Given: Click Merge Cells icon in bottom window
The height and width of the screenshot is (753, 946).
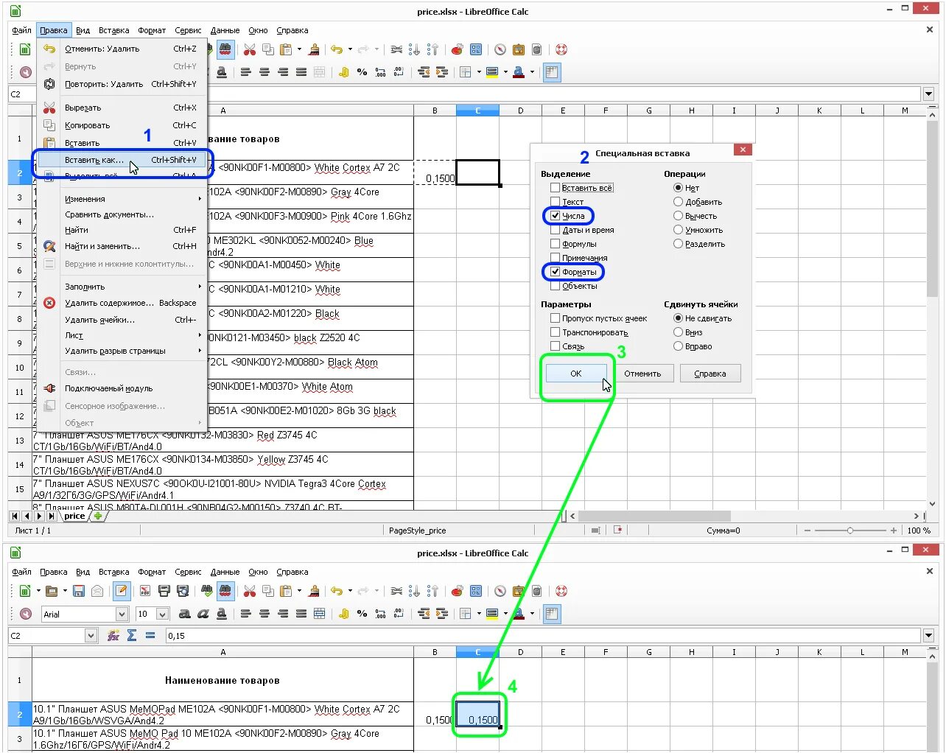Looking at the screenshot, I should pos(319,614).
